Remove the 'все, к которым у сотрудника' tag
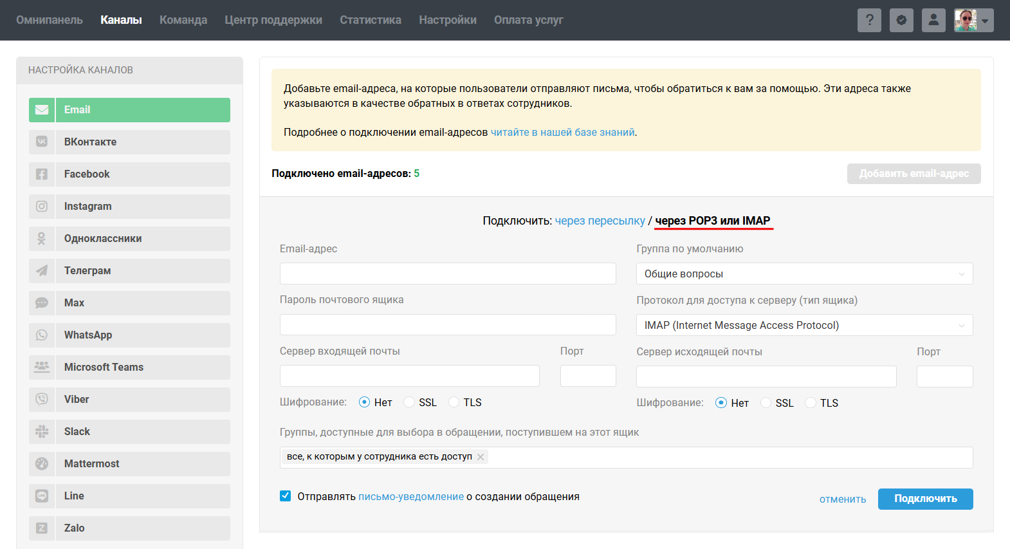The width and height of the screenshot is (1010, 549). coord(481,457)
